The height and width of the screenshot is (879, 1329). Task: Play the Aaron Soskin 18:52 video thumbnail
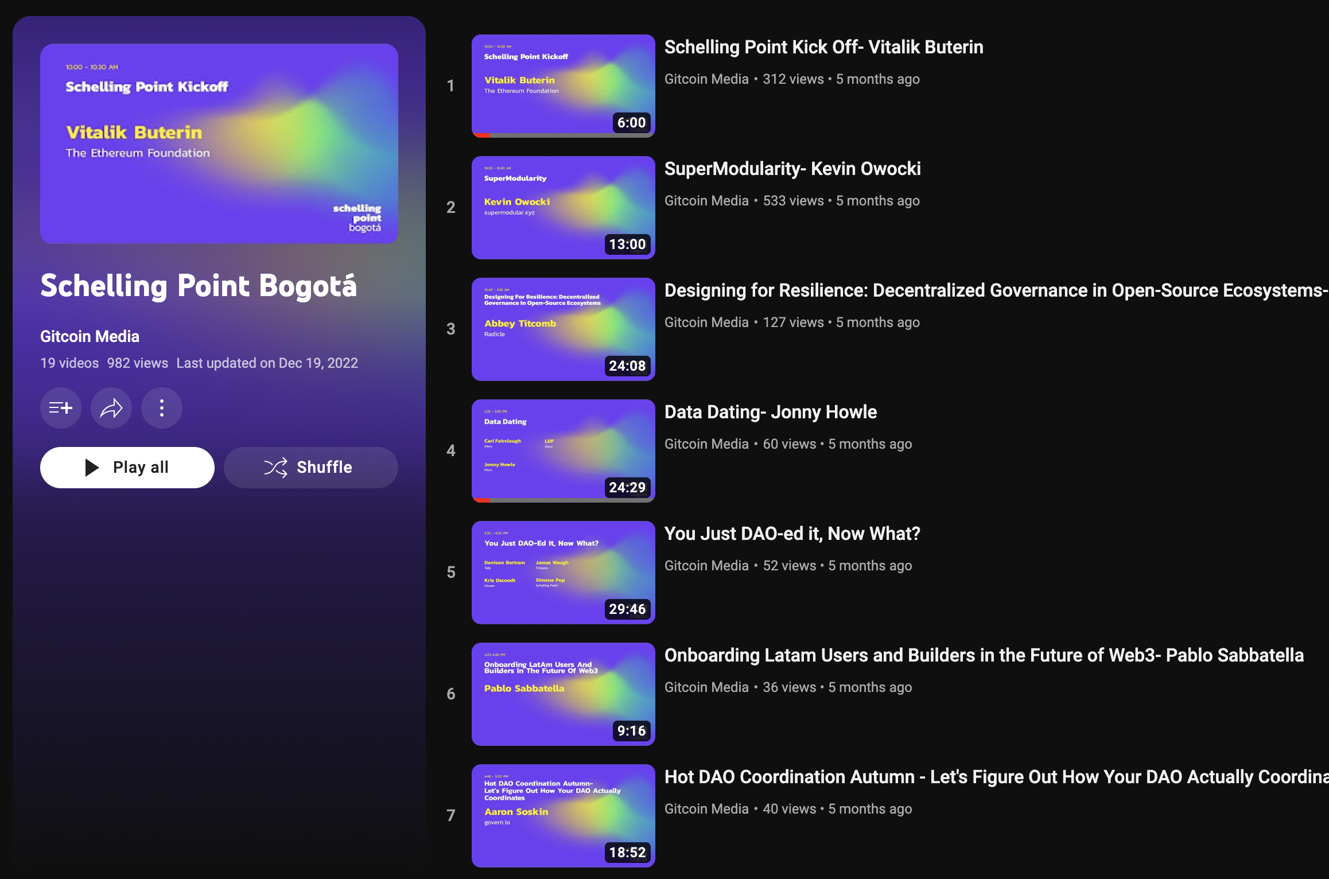[x=564, y=816]
